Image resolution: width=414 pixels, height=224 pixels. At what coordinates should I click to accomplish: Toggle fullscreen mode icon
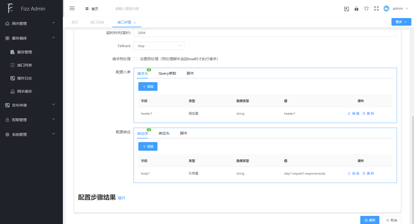376,9
